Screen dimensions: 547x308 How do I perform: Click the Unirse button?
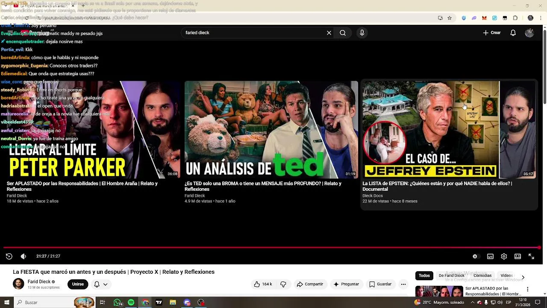(78, 284)
